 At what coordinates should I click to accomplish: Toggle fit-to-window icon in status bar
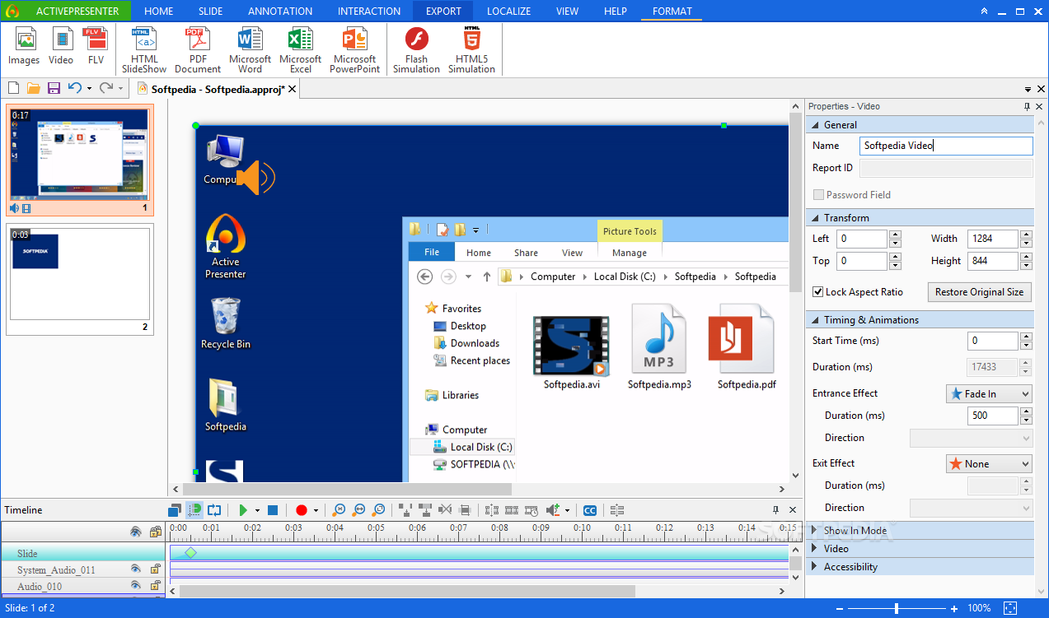(x=1010, y=608)
